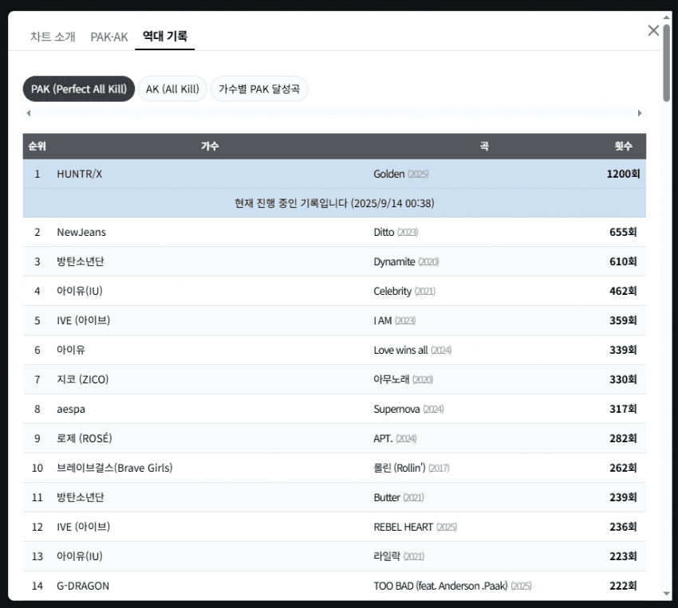Screen dimensions: 678x608
Task: Open the 차트 소개 tab
Action: (x=53, y=37)
